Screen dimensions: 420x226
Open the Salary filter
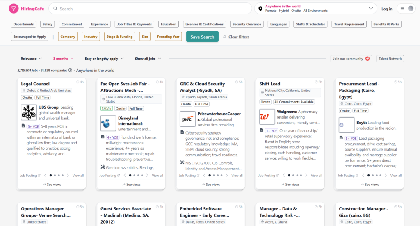[x=48, y=24]
